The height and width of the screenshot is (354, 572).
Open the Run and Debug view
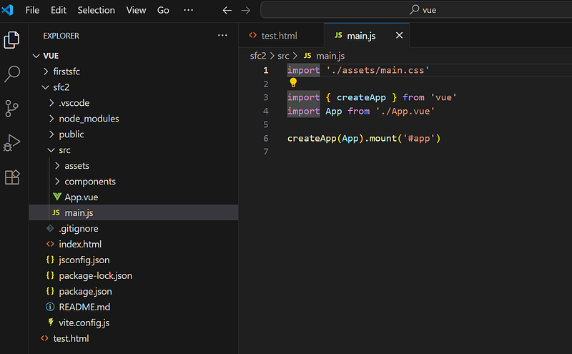(12, 142)
